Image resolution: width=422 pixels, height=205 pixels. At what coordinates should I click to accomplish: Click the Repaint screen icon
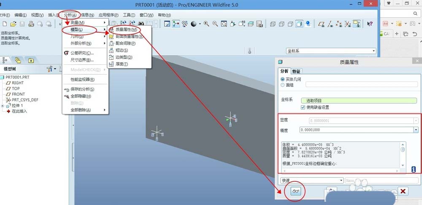tap(167, 24)
